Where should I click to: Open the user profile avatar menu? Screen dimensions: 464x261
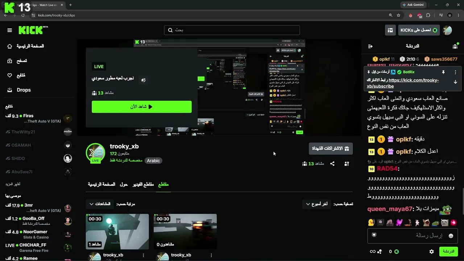pos(447,30)
